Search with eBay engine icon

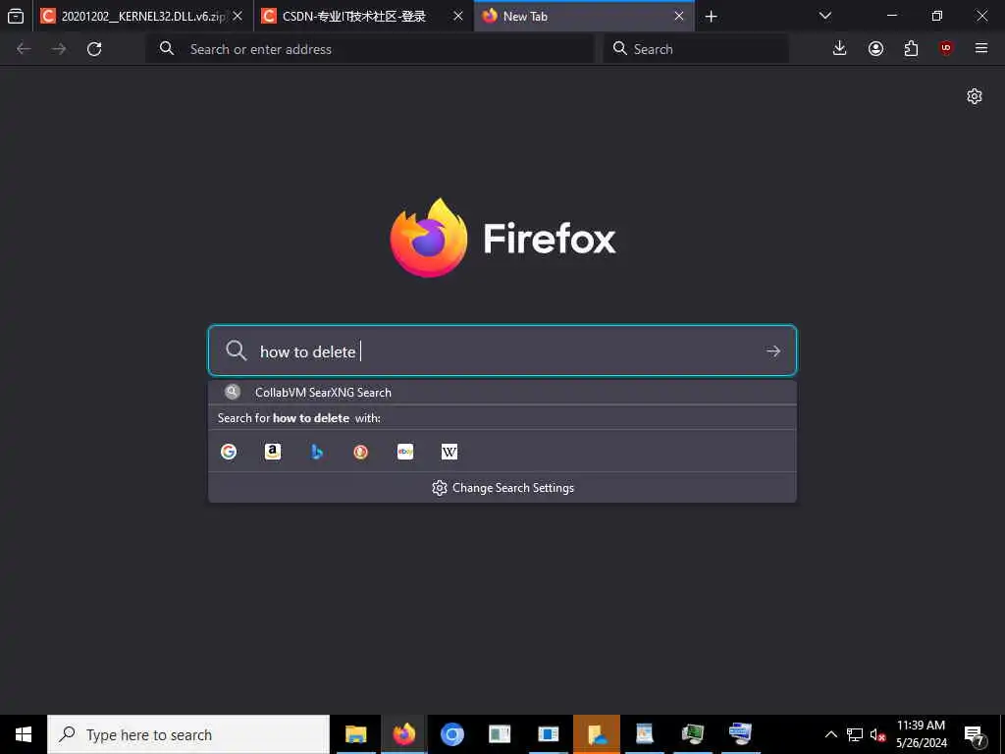(x=405, y=452)
